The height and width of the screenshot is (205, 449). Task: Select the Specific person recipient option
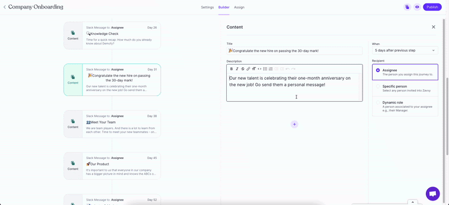(405, 88)
